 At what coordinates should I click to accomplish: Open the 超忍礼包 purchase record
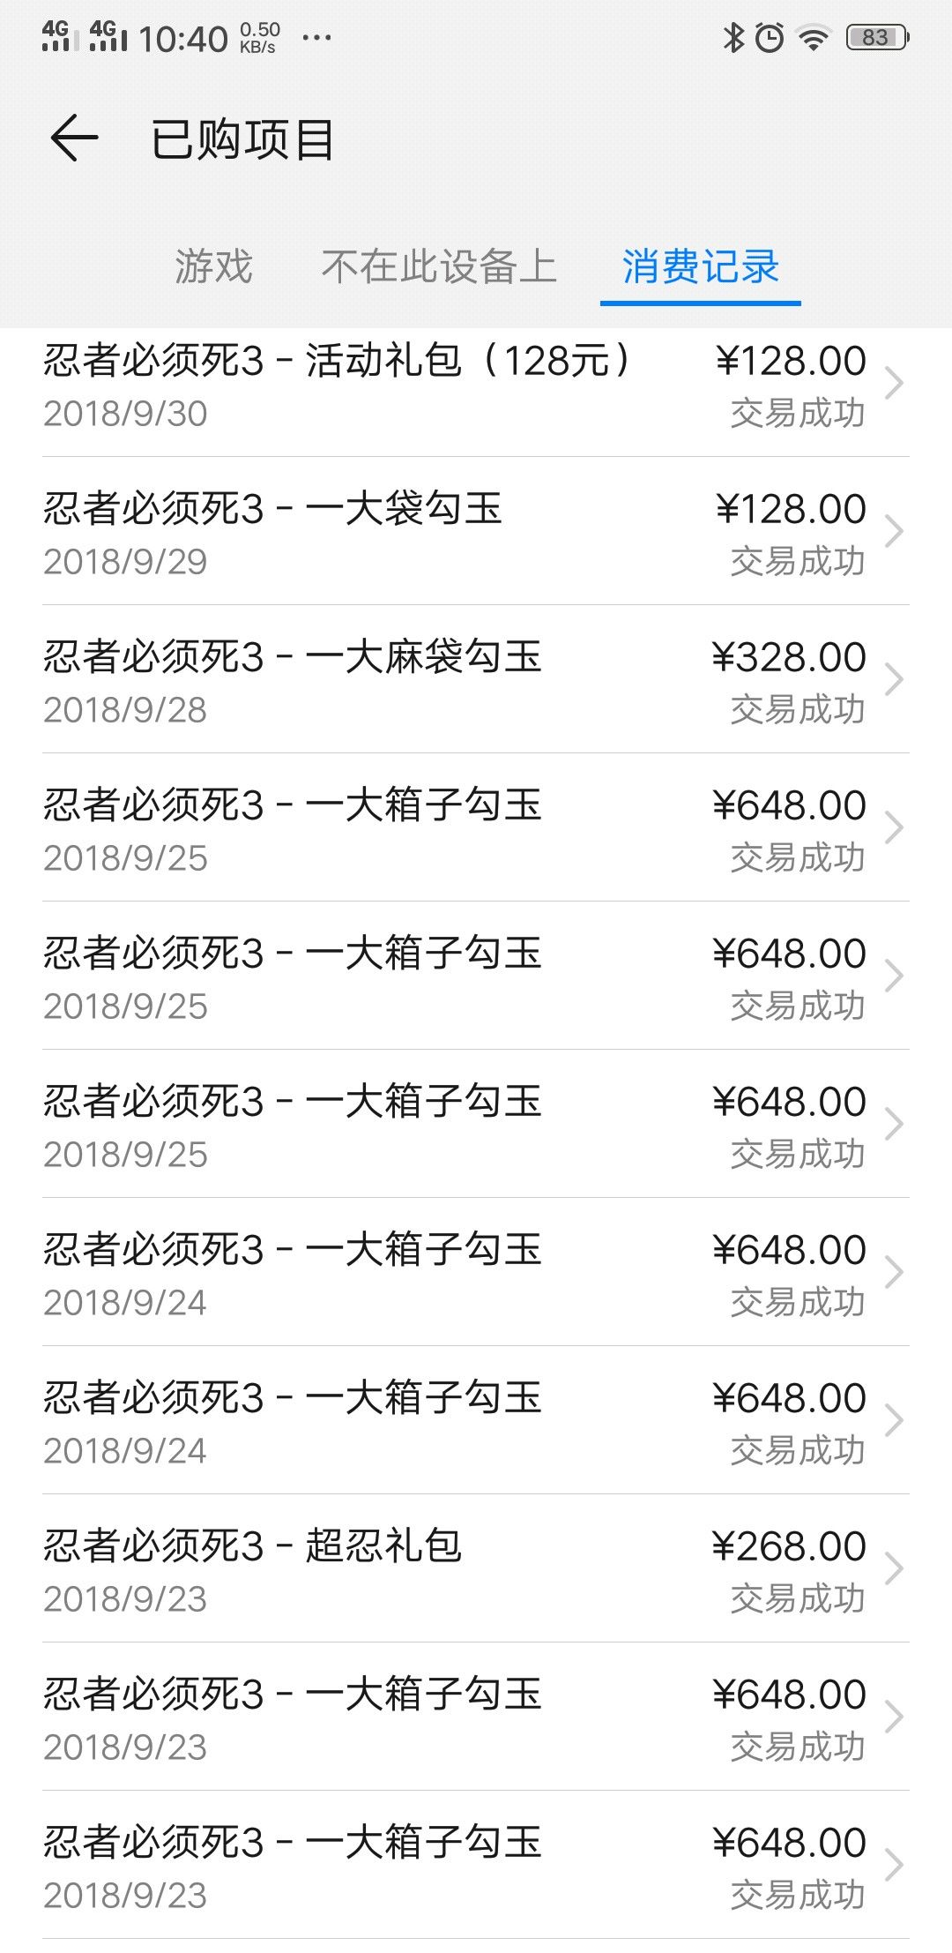[476, 1568]
